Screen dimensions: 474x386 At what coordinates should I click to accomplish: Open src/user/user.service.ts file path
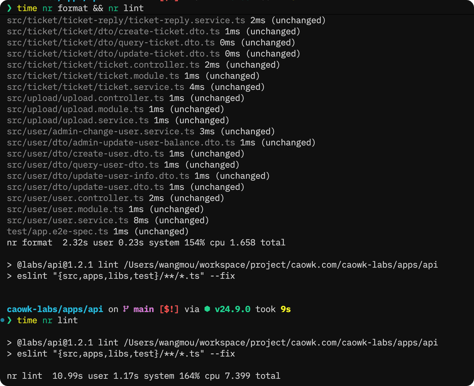[x=68, y=220]
